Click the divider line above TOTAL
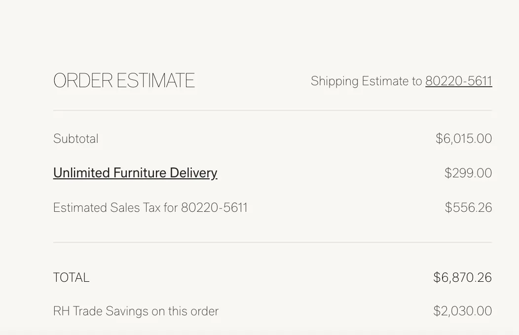Viewport: 519px width, 335px height. (x=273, y=242)
